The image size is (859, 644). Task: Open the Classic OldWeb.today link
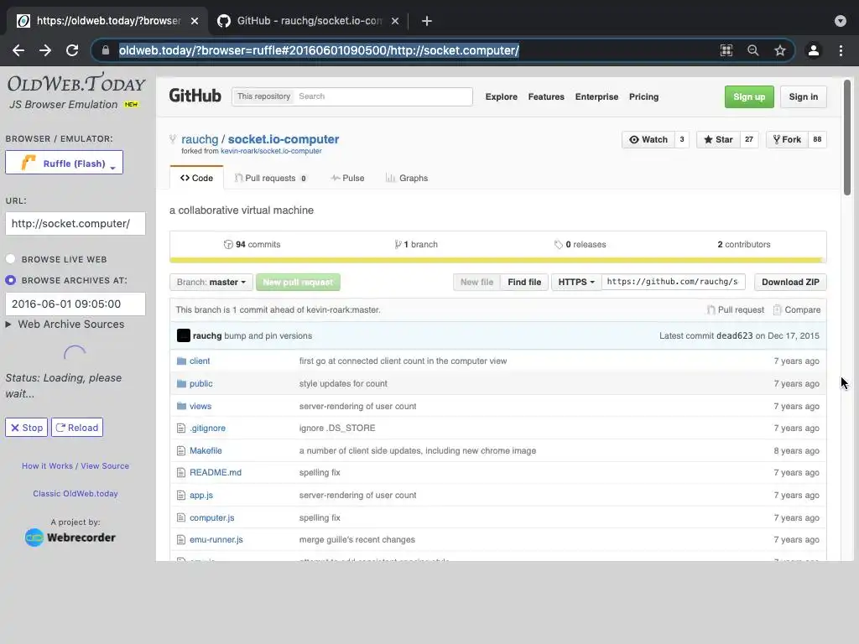tap(75, 493)
